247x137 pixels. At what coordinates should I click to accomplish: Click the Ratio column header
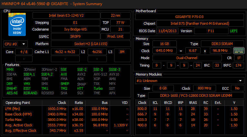click(76, 103)
